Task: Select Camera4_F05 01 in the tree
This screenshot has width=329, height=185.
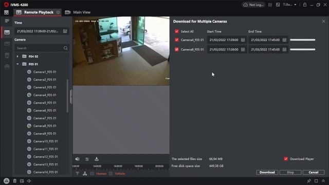Action: (45, 95)
